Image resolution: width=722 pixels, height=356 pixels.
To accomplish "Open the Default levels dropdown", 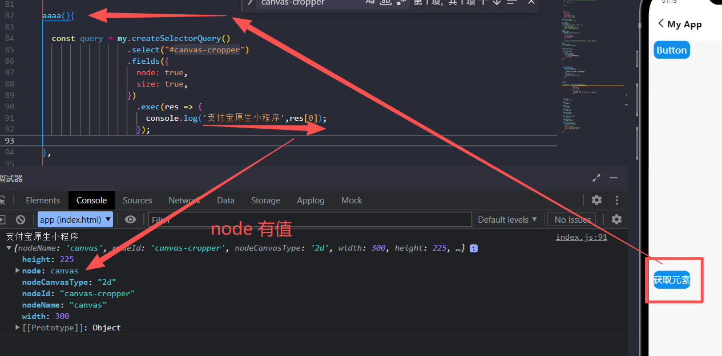I will (x=507, y=220).
